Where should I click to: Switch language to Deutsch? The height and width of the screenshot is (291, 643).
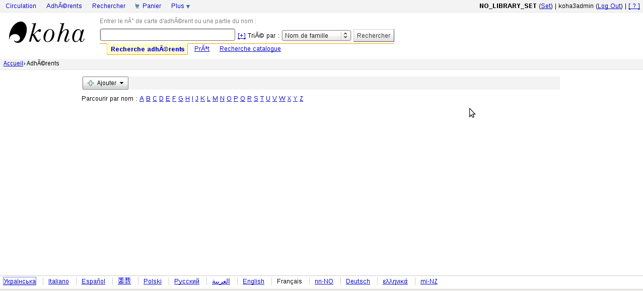(x=358, y=281)
